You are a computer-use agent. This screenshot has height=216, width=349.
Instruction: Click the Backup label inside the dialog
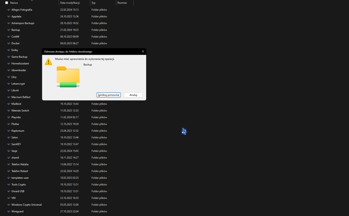coord(88,65)
